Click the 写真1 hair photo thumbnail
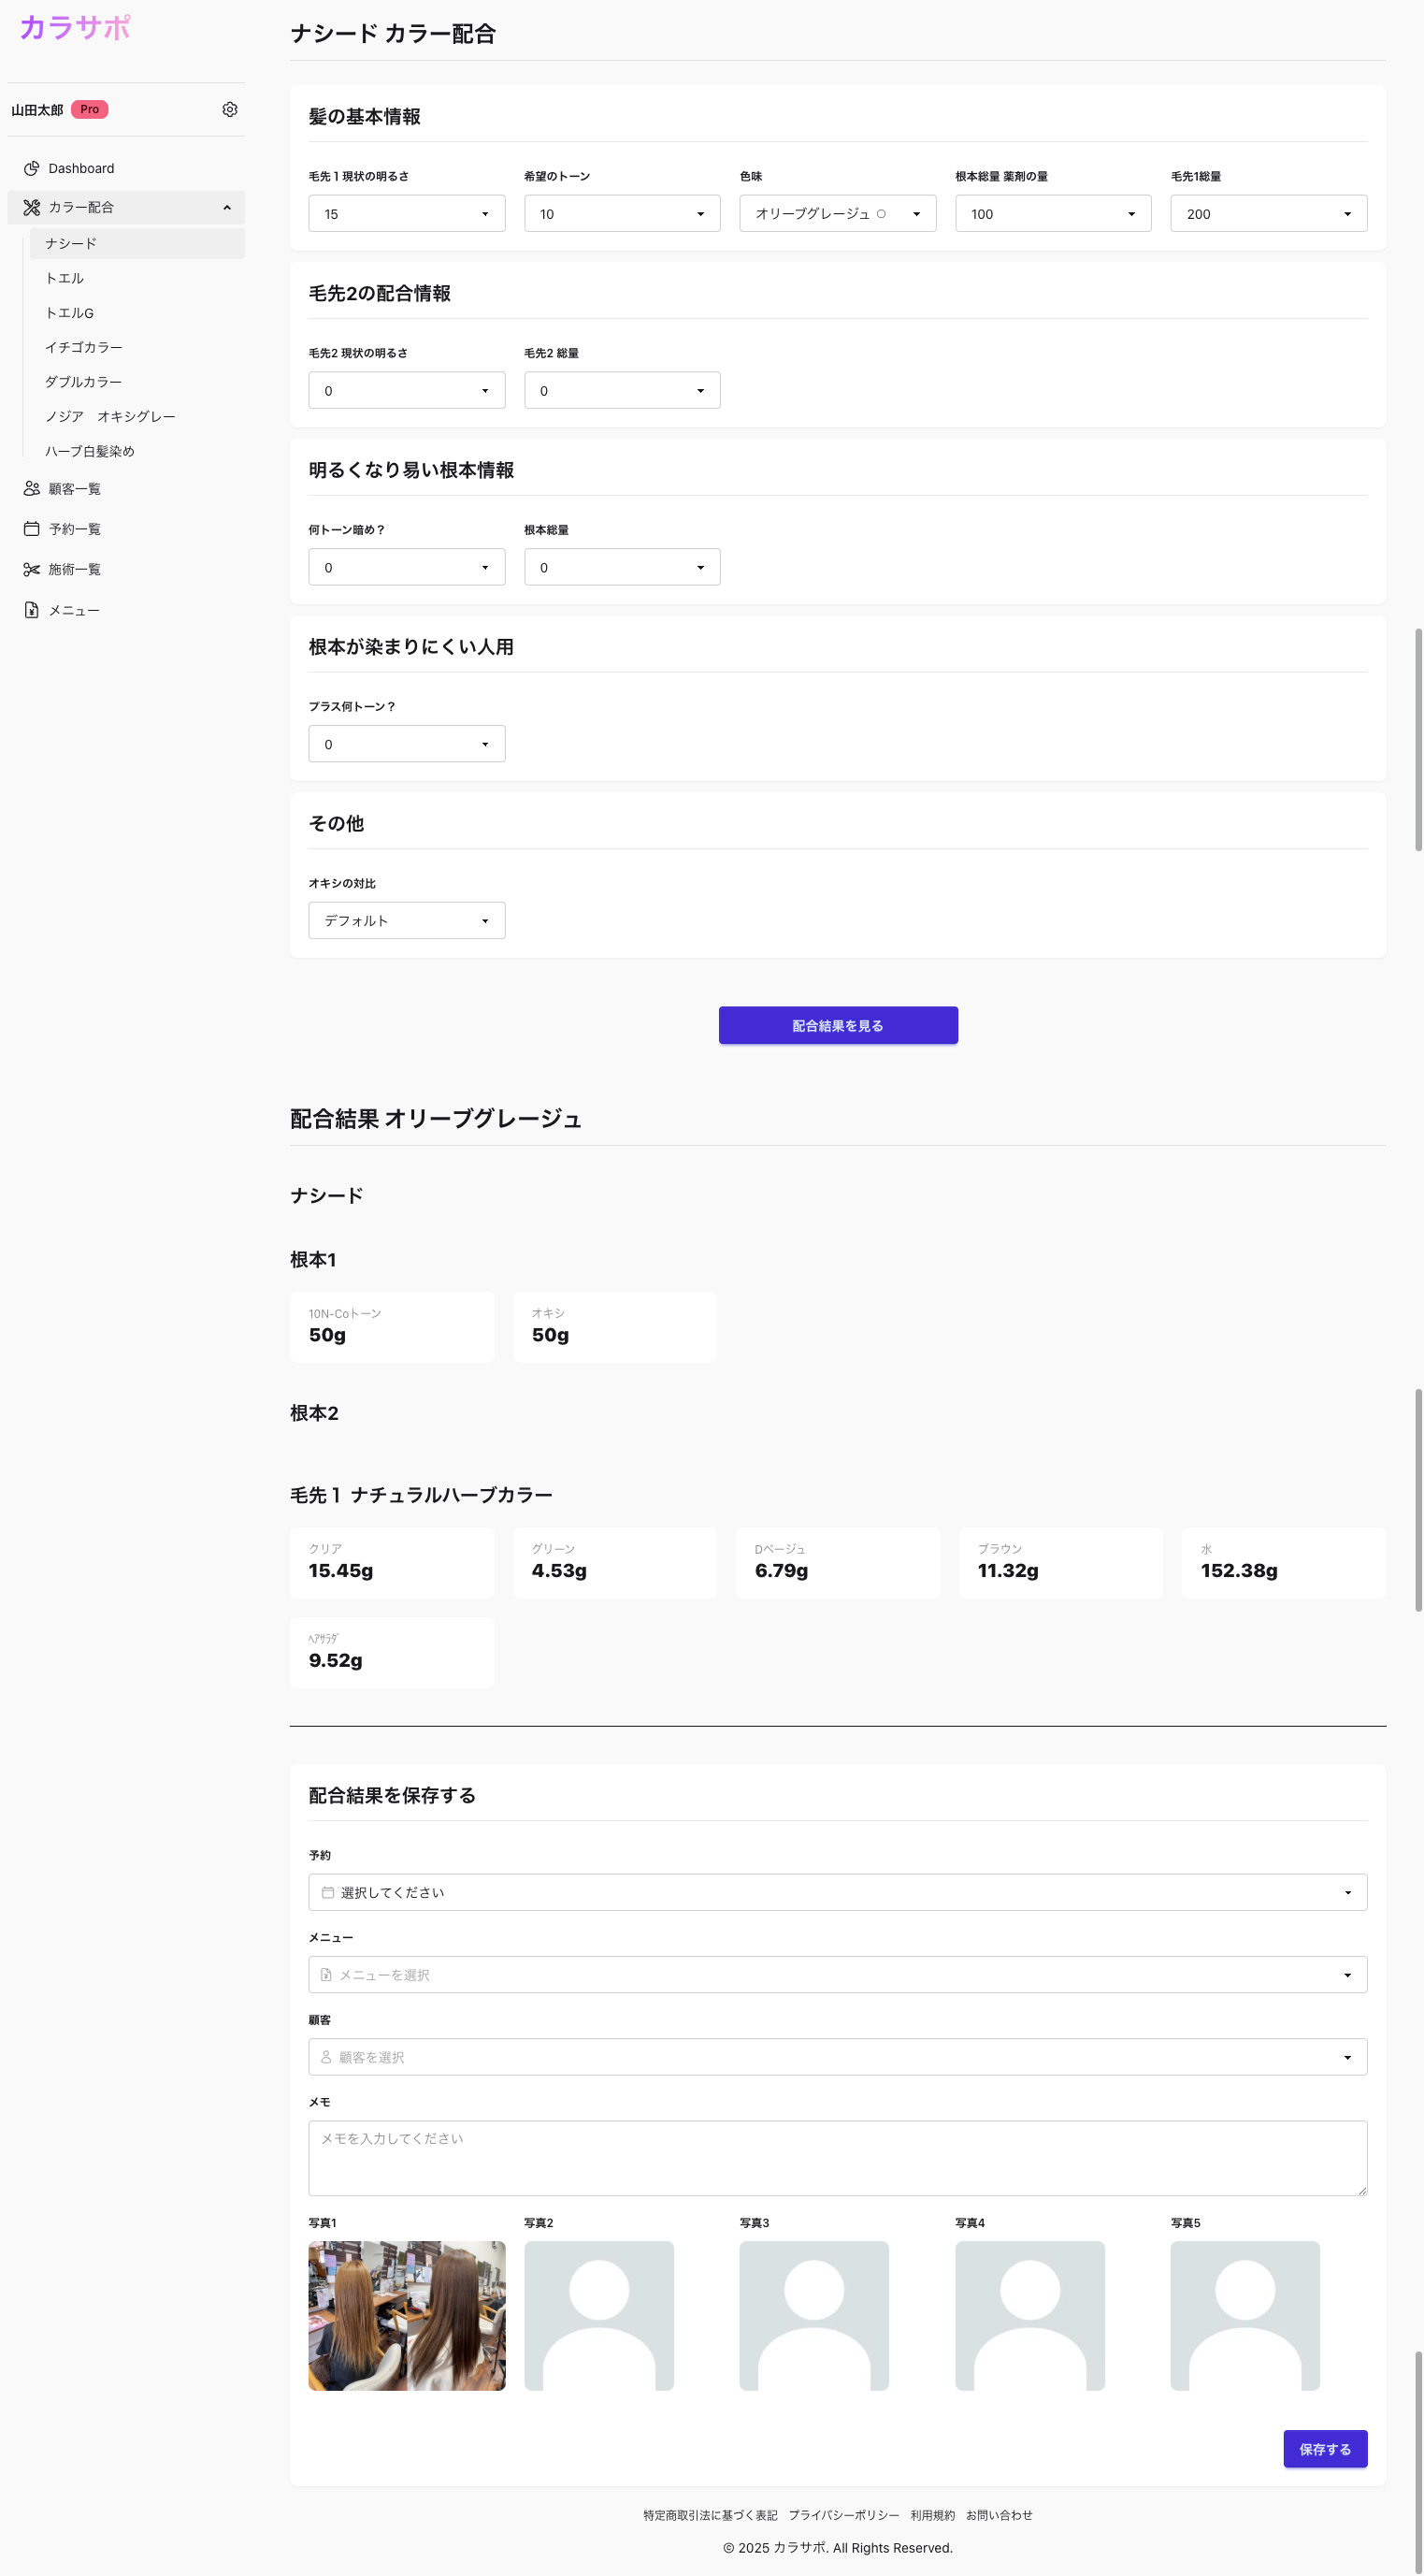 407,2316
